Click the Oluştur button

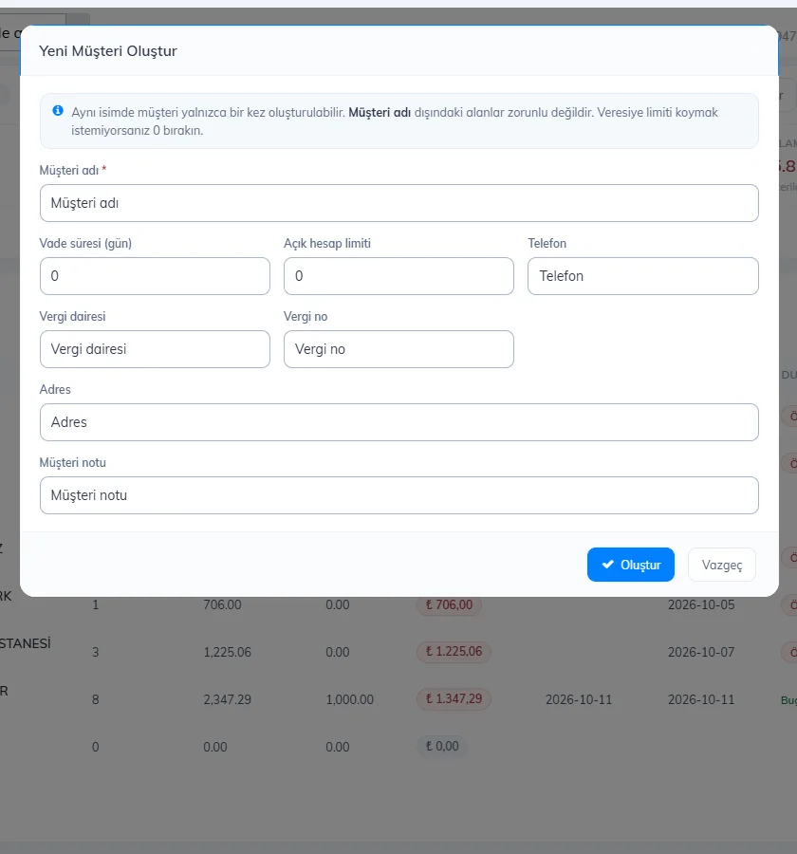coord(630,565)
